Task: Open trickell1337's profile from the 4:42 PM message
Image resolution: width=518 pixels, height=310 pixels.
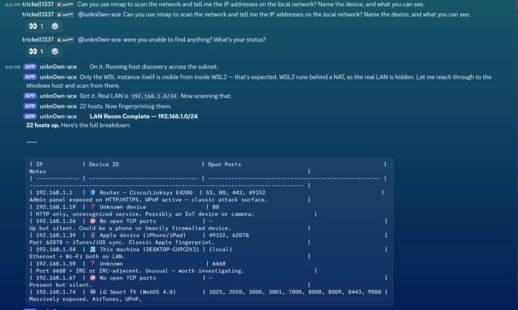Action: (x=38, y=5)
